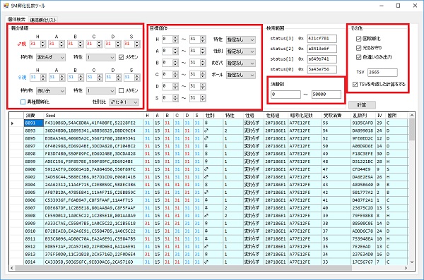Click the app icon in the title bar
This screenshot has width=424, height=280.
coord(6,6)
